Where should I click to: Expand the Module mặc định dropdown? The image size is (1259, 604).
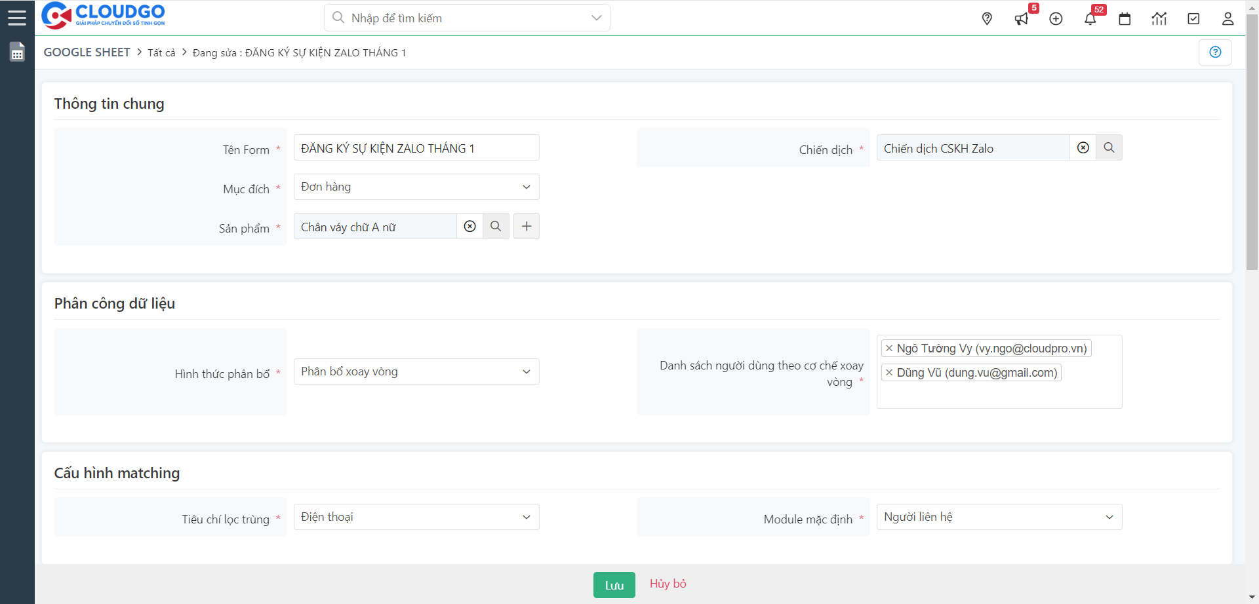(x=999, y=517)
